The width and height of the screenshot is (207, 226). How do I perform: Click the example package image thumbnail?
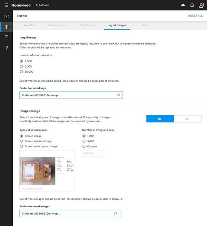[x=37, y=171]
